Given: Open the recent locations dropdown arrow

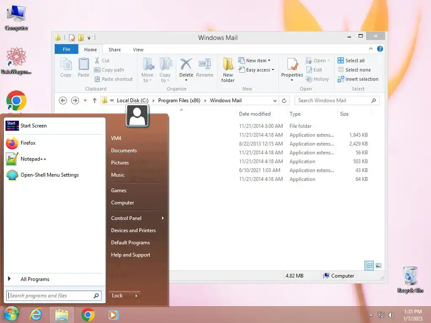Looking at the screenshot, I should 85,101.
